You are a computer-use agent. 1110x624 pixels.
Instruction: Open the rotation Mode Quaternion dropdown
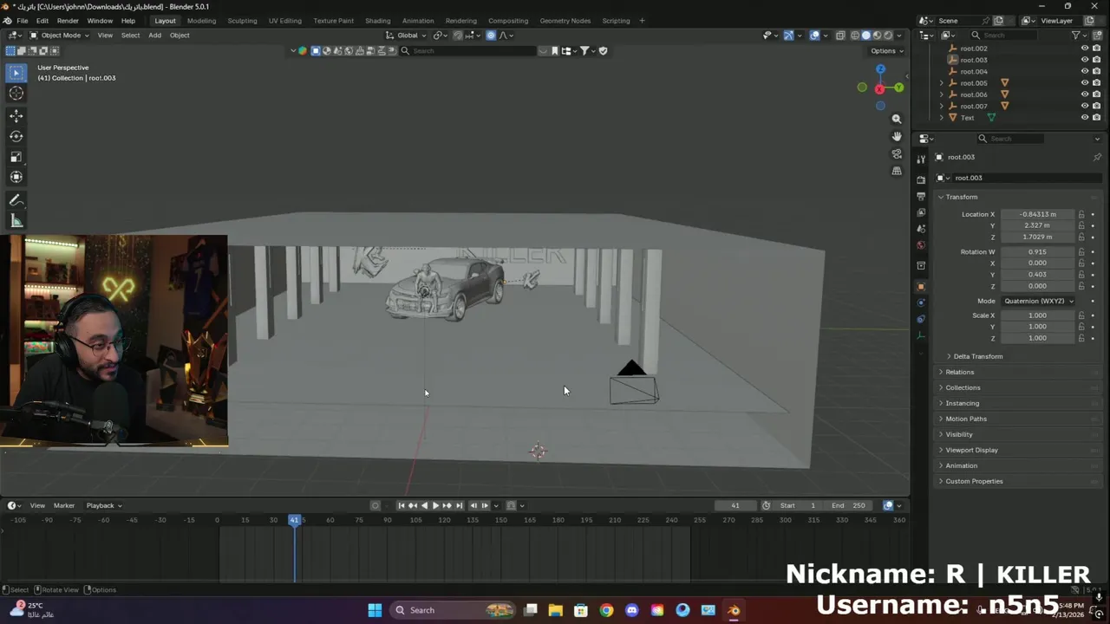point(1038,301)
